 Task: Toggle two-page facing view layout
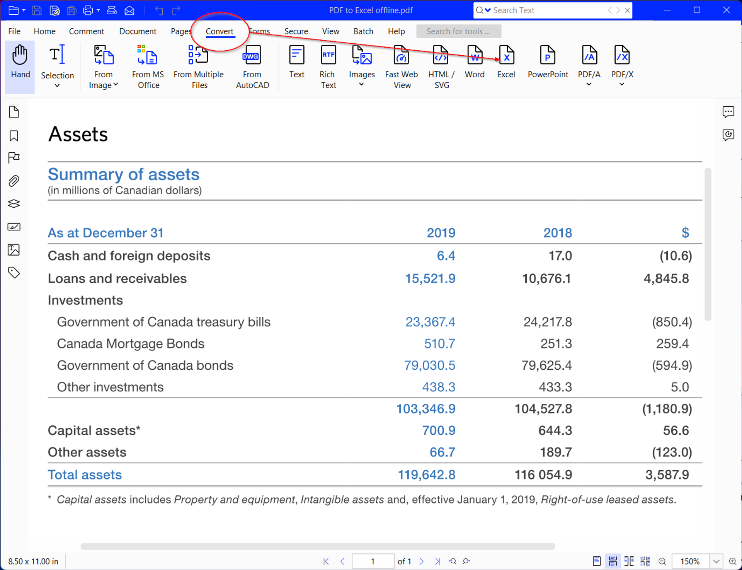[629, 561]
